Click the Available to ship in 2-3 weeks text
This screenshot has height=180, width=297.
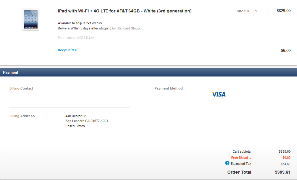point(80,23)
